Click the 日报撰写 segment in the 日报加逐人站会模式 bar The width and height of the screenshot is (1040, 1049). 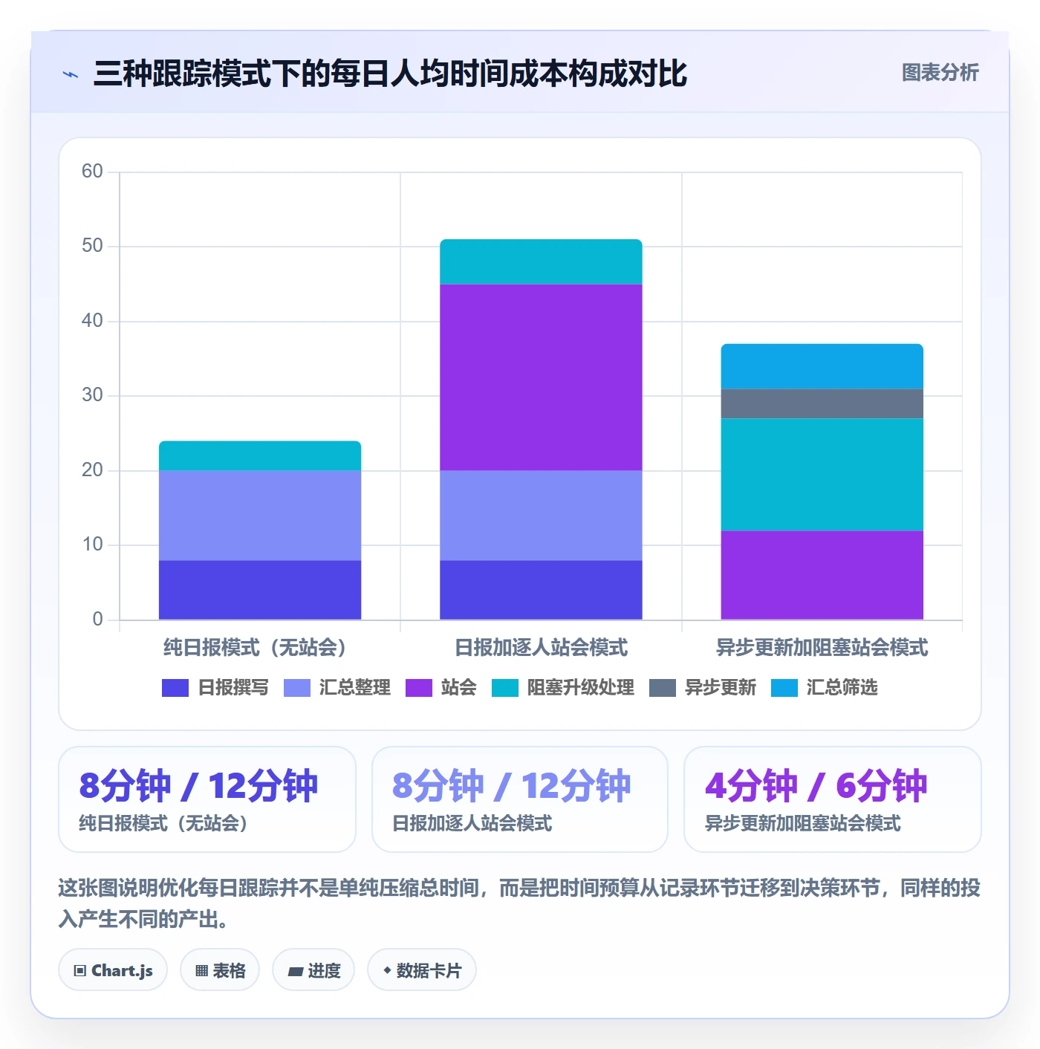[x=541, y=590]
